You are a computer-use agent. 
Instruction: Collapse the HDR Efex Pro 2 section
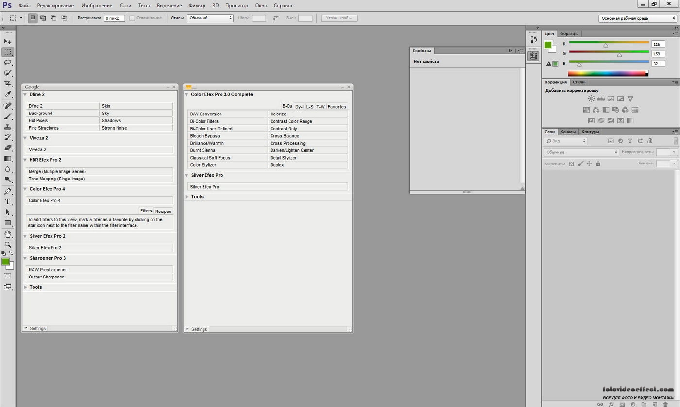coord(25,160)
